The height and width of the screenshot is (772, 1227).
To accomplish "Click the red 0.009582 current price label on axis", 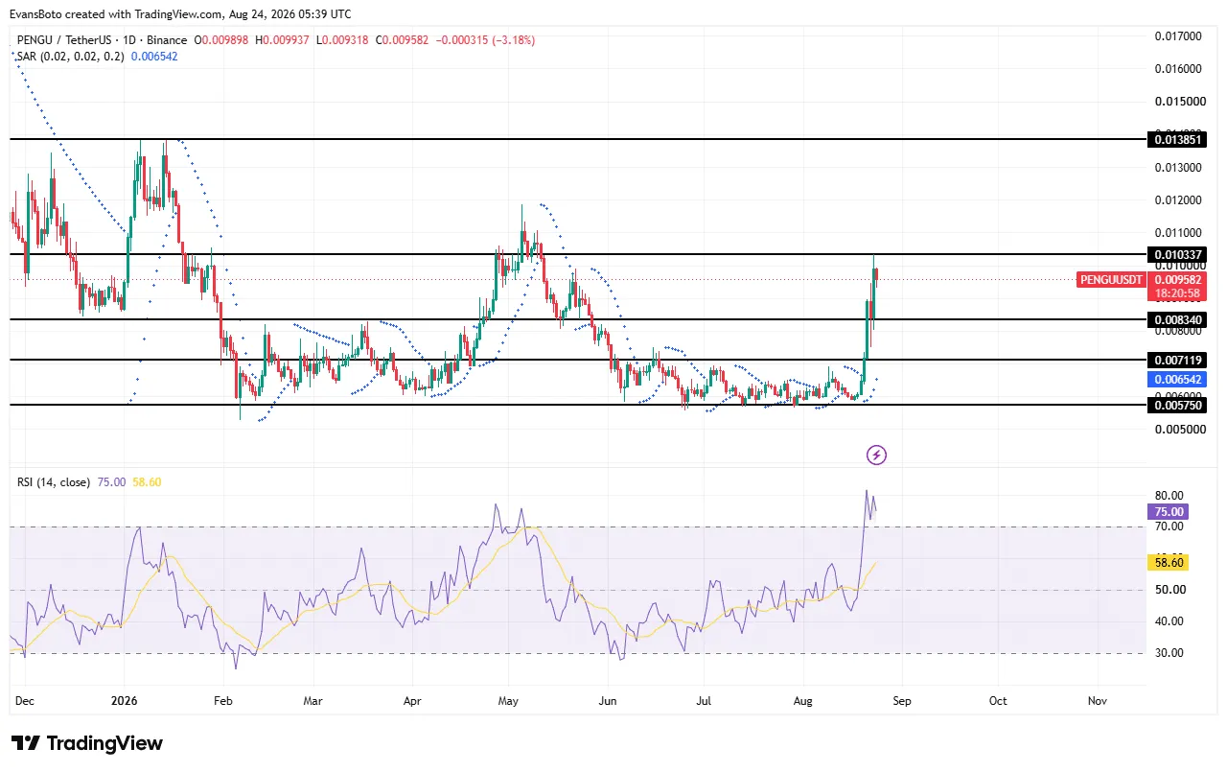I will (x=1176, y=279).
